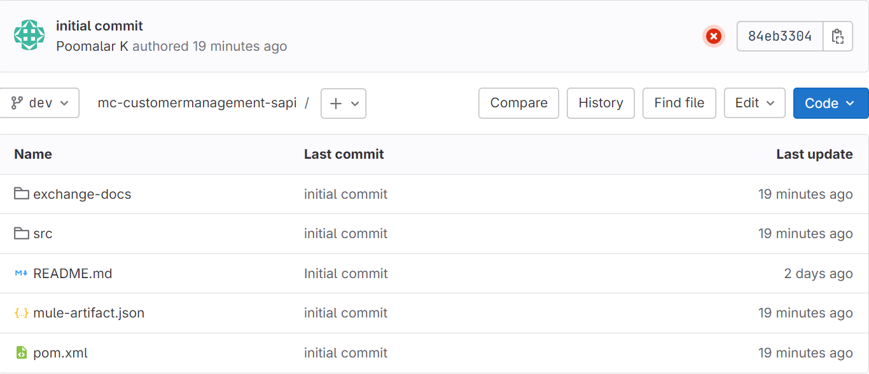Open the Edit dropdown menu
869x374 pixels.
tap(755, 103)
